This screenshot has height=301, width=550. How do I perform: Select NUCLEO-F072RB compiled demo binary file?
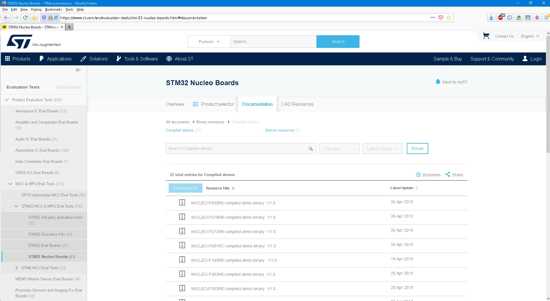(x=182, y=231)
